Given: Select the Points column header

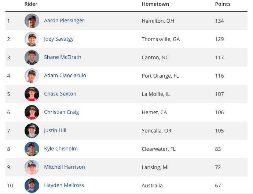Looking at the screenshot, I should 223,4.
